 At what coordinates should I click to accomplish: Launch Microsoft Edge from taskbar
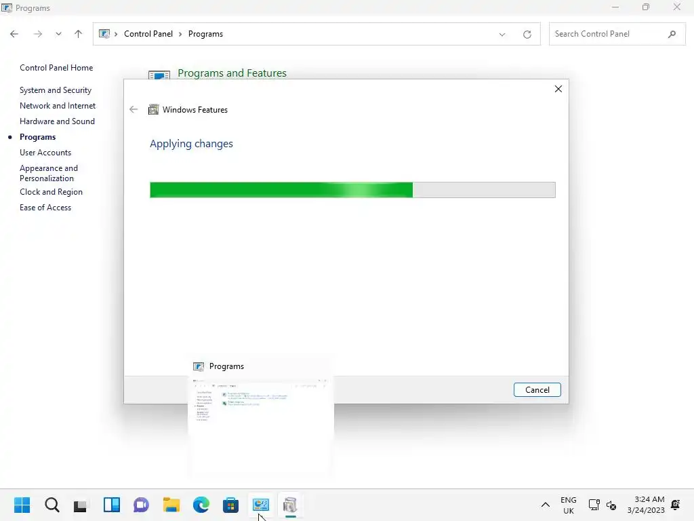(x=201, y=505)
